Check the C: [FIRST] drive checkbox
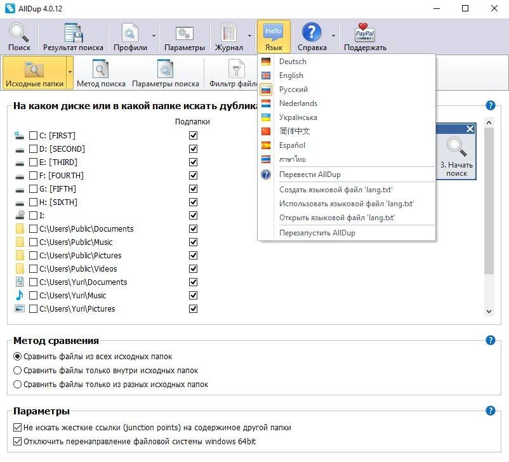 click(33, 135)
